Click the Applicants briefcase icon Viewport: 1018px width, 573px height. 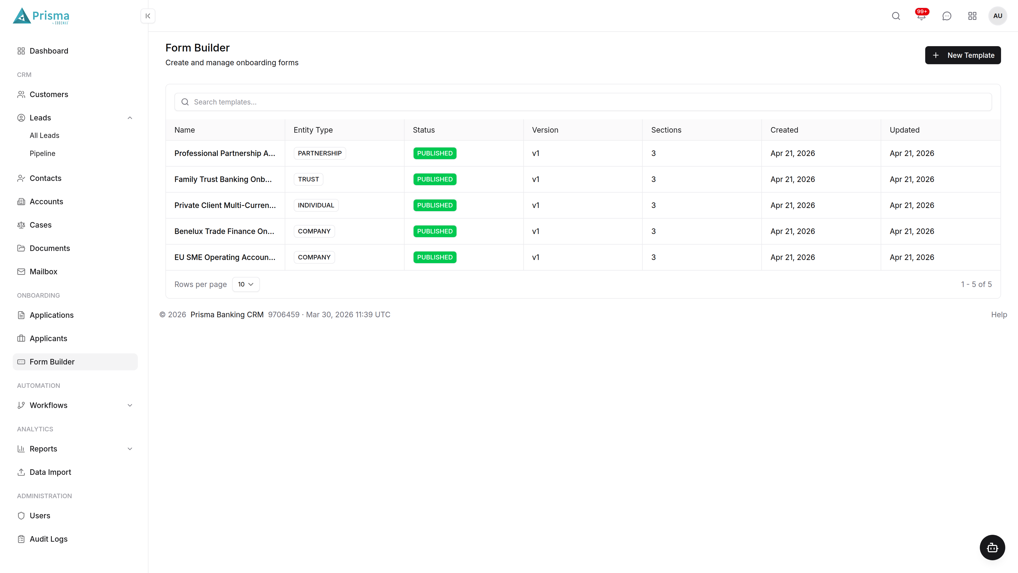[x=21, y=338]
